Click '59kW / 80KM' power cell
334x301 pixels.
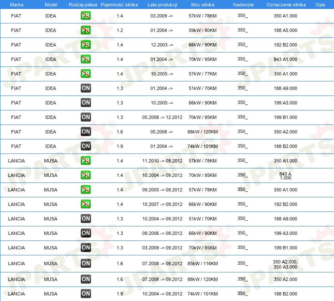[x=202, y=30]
